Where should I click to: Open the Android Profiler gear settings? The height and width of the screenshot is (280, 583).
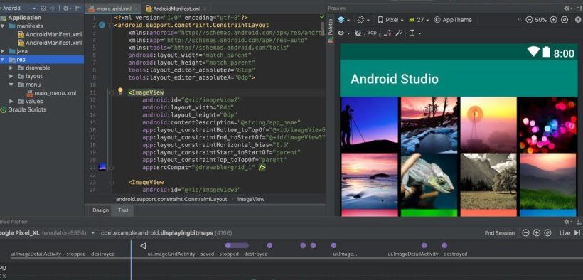(x=567, y=222)
